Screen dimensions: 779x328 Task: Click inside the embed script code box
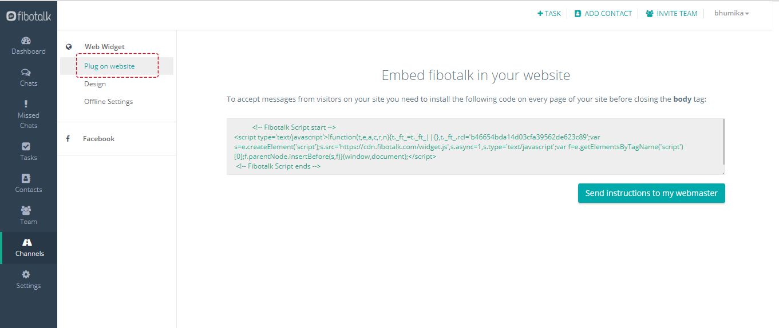click(x=476, y=146)
